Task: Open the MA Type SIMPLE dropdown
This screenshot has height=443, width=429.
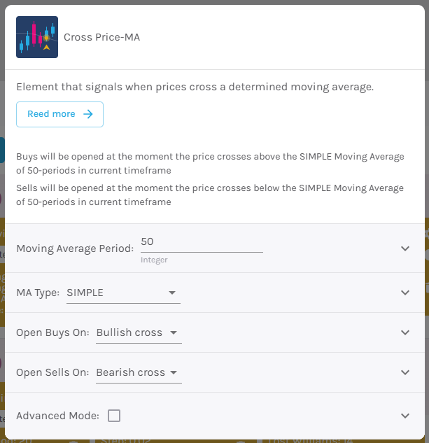Action: click(123, 293)
